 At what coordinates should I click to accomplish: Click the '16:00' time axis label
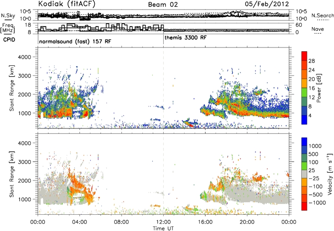pyautogui.click(x=205, y=222)
